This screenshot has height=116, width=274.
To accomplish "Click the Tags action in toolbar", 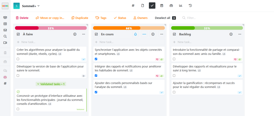I will pyautogui.click(x=101, y=18).
